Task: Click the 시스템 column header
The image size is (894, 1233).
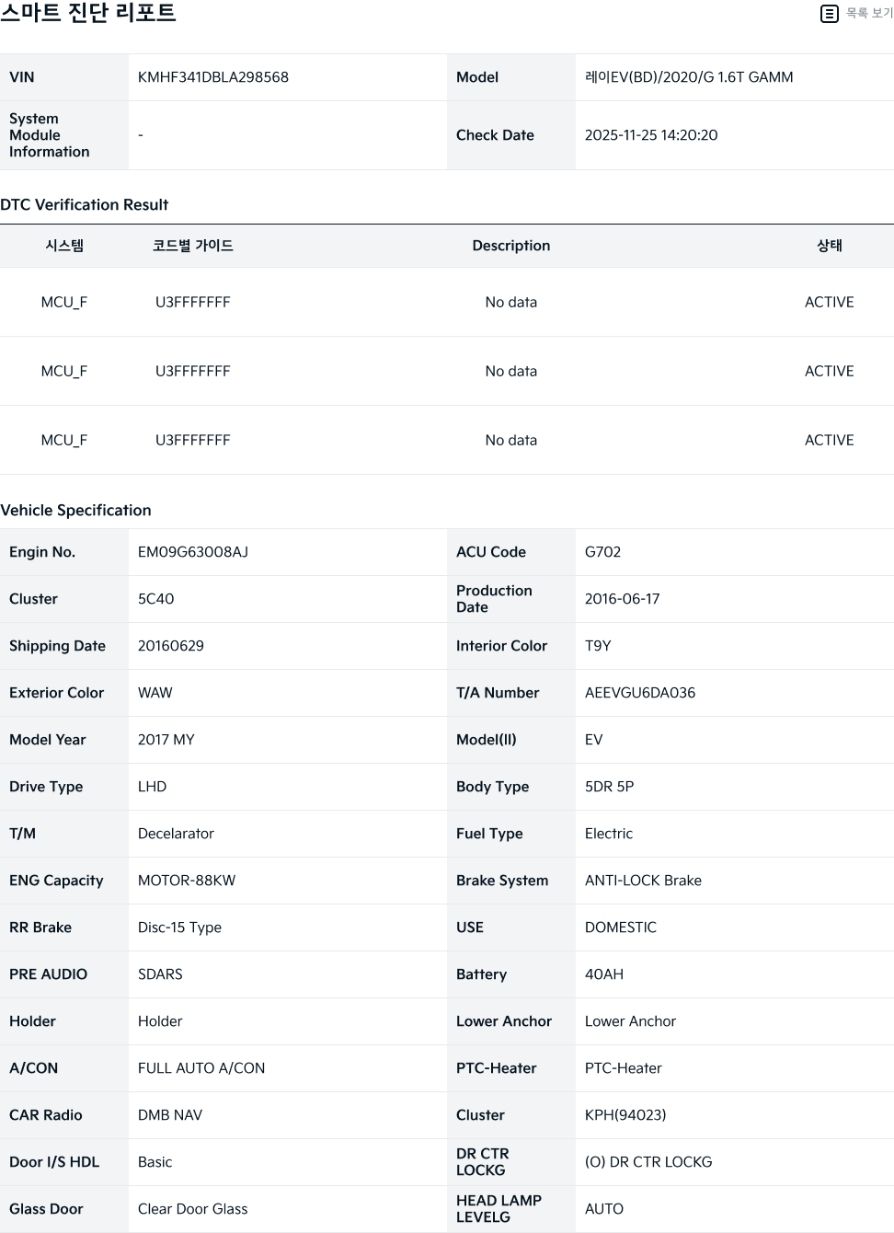Action: [64, 246]
